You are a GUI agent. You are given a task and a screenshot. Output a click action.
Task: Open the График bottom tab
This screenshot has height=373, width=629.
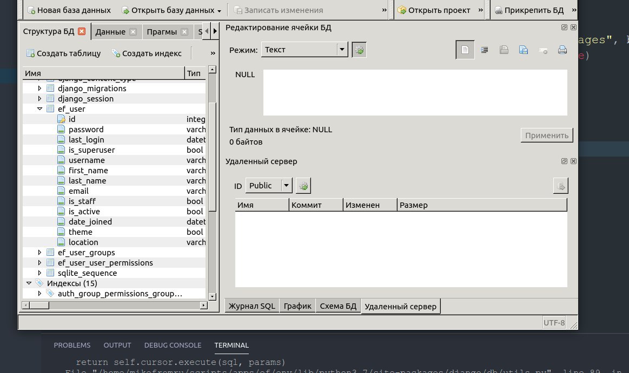click(297, 306)
